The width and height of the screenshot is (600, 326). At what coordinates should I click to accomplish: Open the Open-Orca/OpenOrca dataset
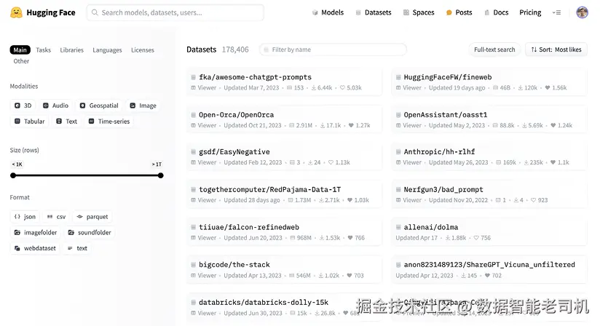click(284, 119)
